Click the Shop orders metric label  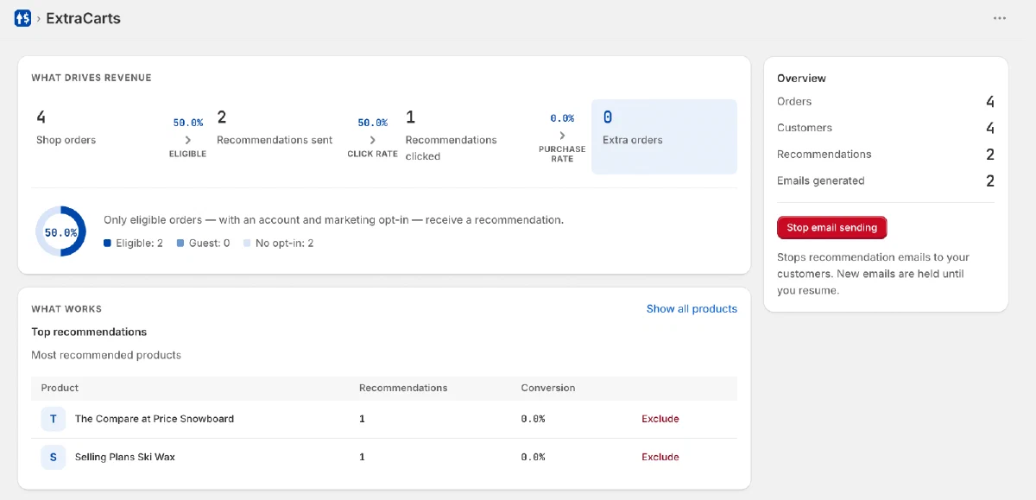coord(66,140)
